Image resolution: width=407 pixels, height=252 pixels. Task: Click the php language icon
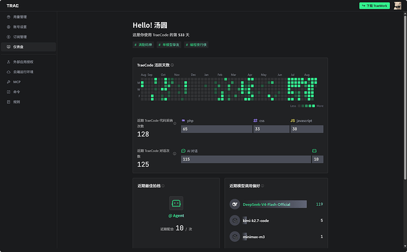point(183,120)
